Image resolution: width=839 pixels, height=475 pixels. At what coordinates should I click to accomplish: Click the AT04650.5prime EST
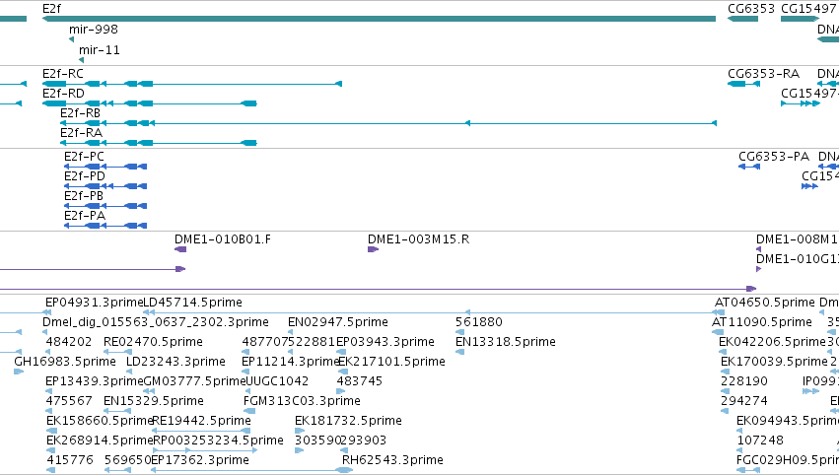(720, 312)
